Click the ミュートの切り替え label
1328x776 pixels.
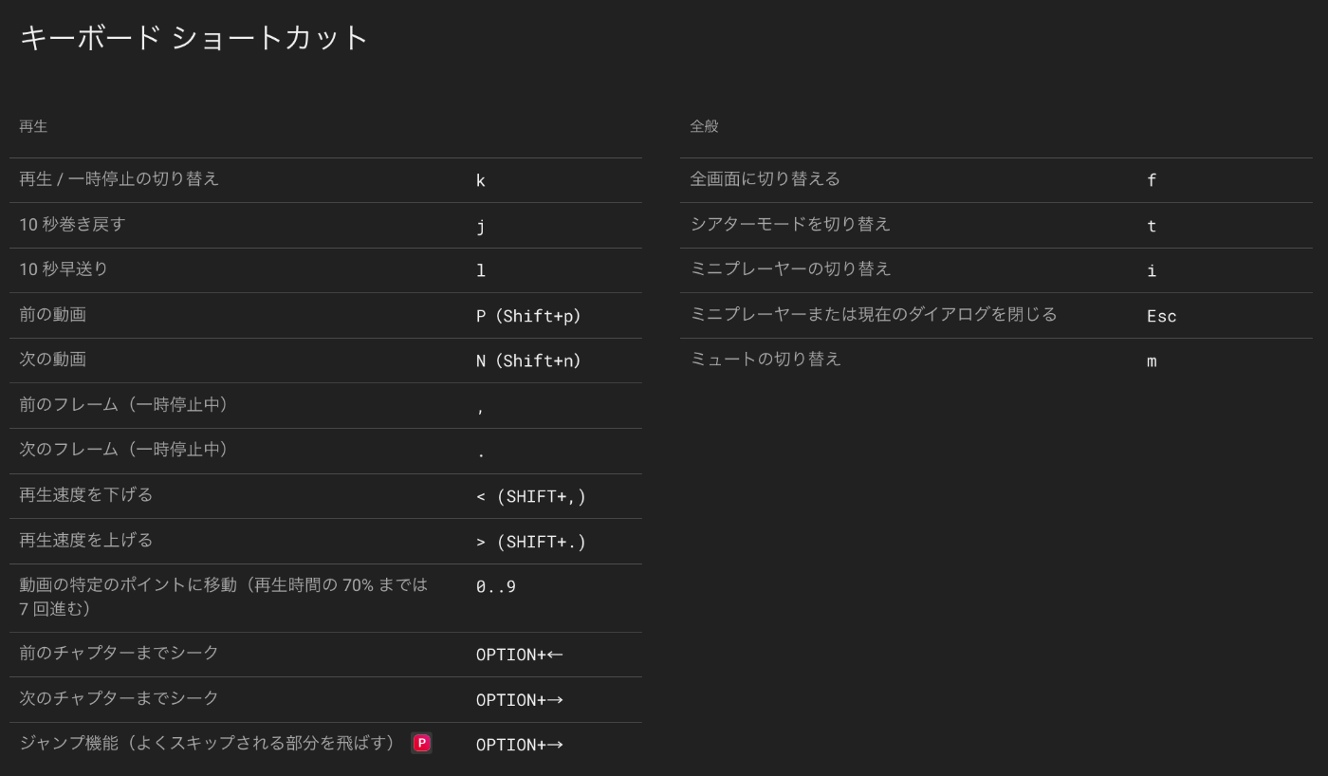[765, 360]
